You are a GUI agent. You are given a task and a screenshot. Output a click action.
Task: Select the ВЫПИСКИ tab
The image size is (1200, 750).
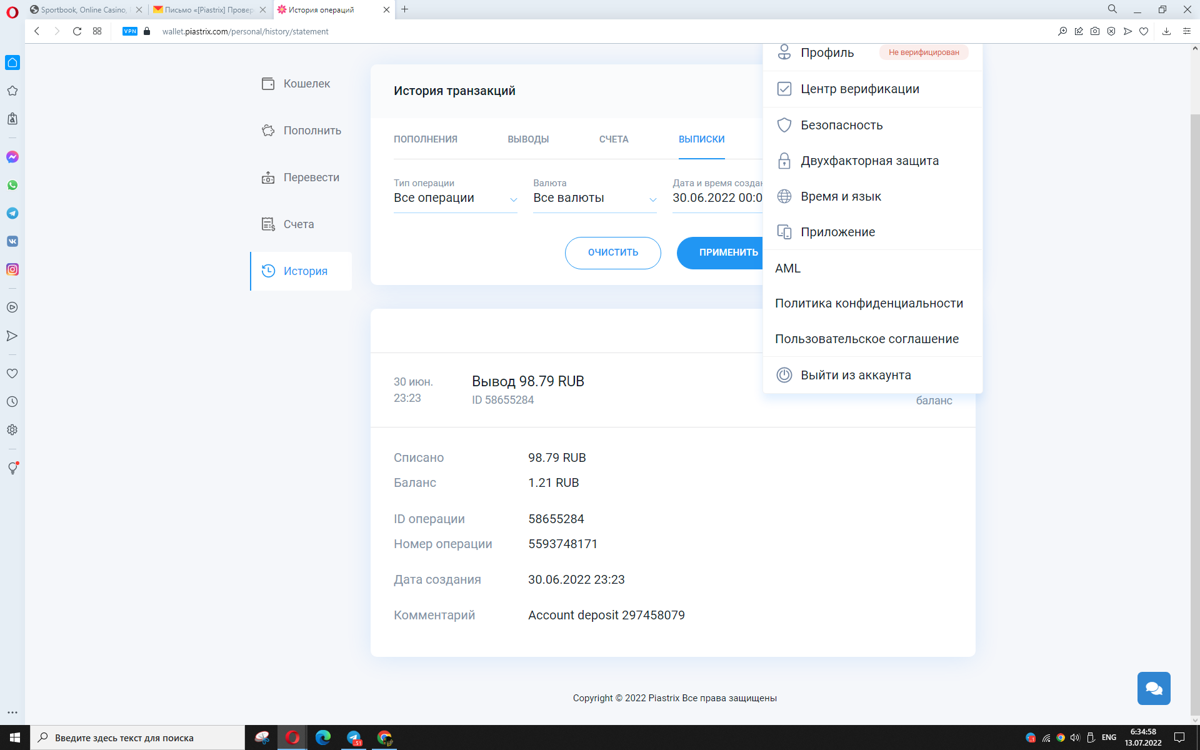(702, 139)
